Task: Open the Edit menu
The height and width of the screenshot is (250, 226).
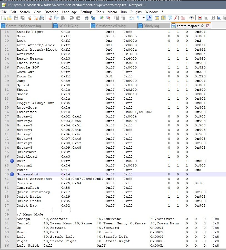Action: 13,12
